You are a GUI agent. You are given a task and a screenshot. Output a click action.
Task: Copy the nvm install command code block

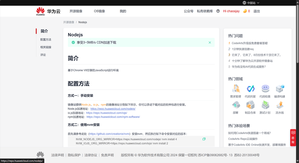204,139
